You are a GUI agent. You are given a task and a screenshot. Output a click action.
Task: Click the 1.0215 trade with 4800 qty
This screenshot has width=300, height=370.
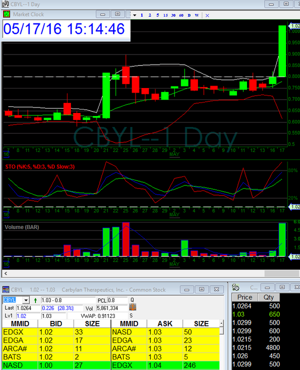pyautogui.click(x=256, y=347)
